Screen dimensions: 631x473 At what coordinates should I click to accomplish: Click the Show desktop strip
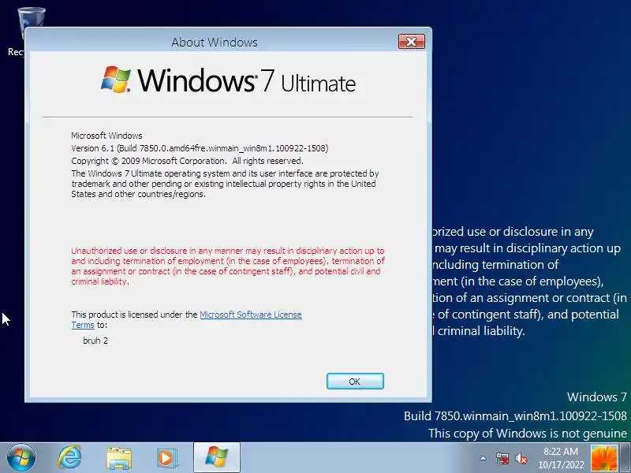(625, 458)
